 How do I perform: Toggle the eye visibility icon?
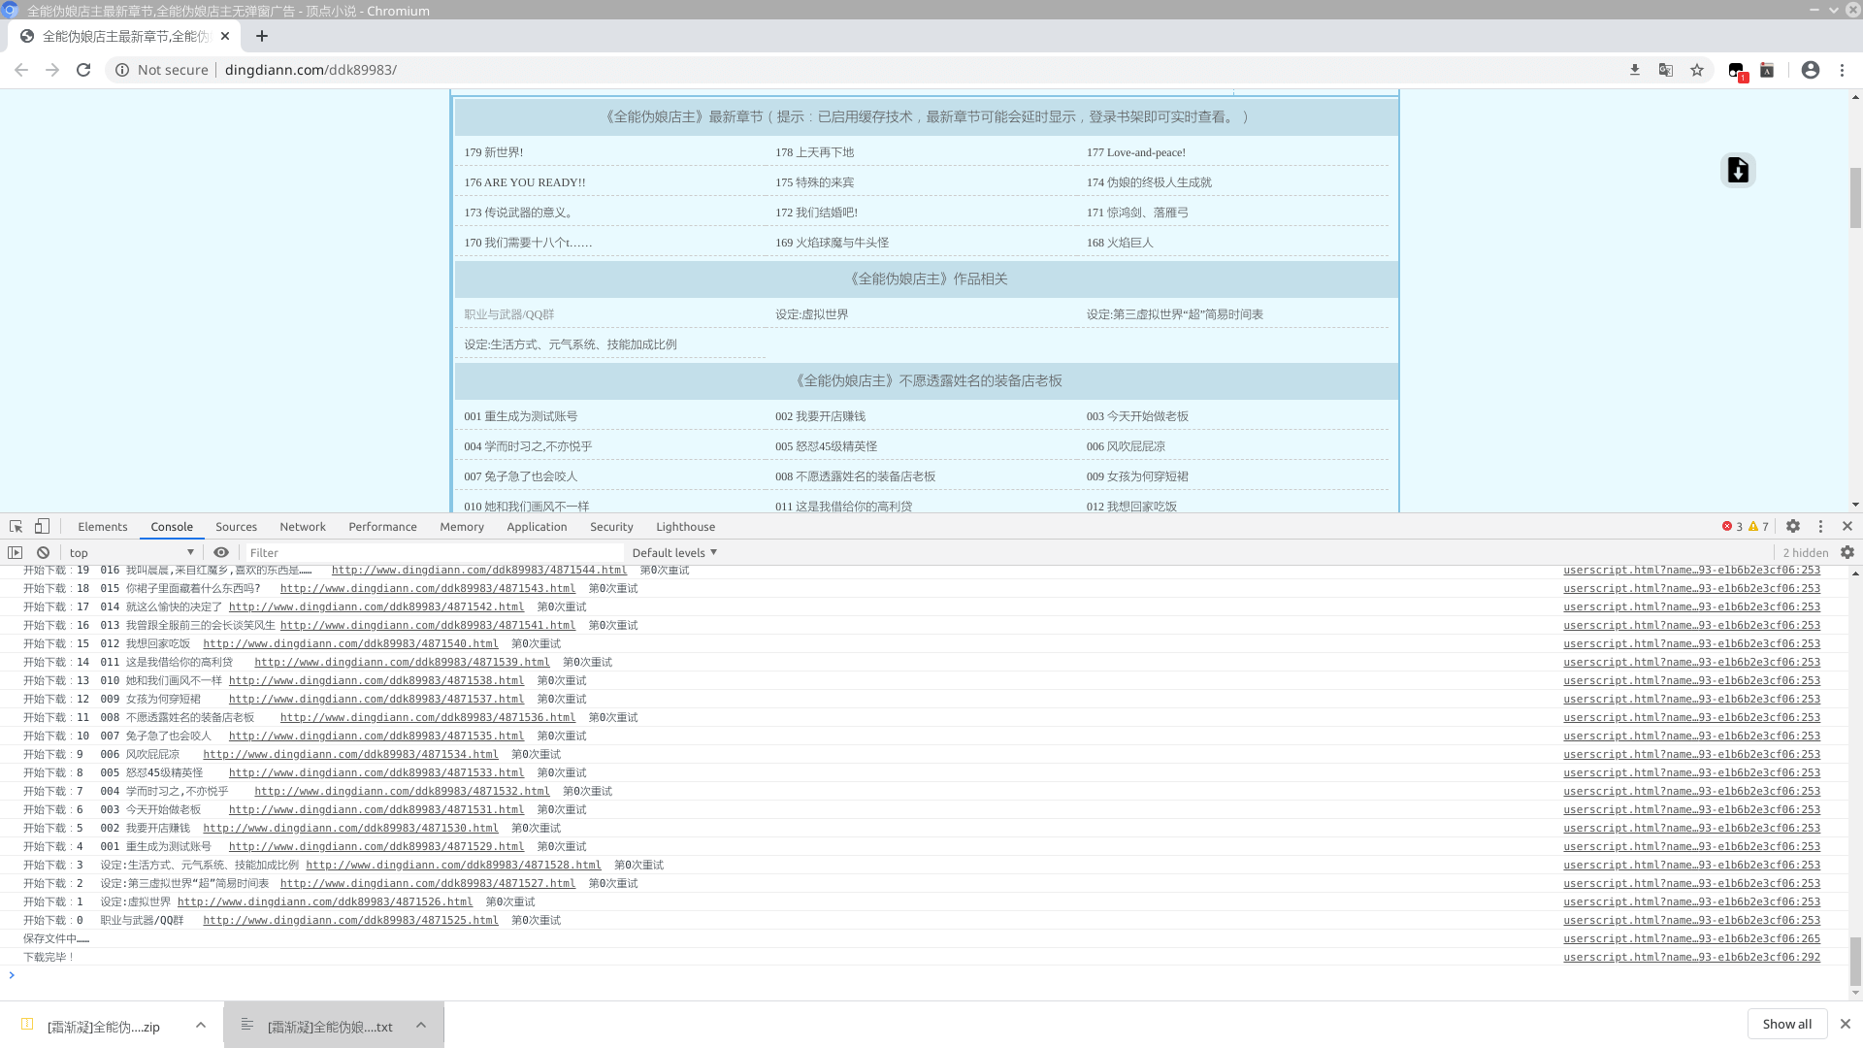220,551
